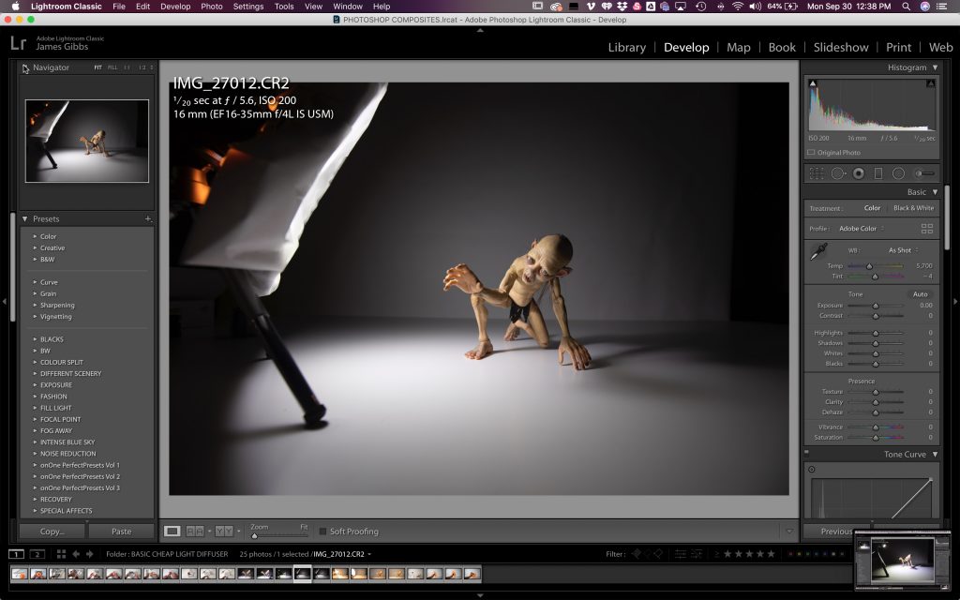The height and width of the screenshot is (600, 960).
Task: Pick the White Balance eyedropper tool
Action: (x=818, y=251)
